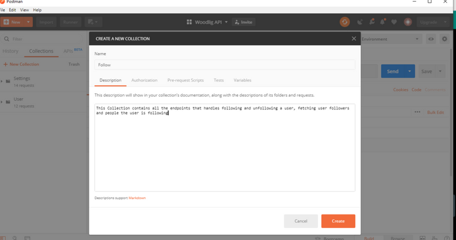Click the orange sync icon

pyautogui.click(x=344, y=22)
